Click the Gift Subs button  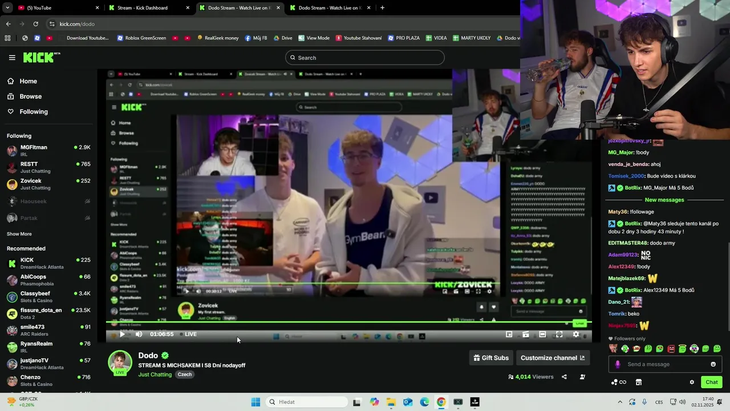[491, 358]
